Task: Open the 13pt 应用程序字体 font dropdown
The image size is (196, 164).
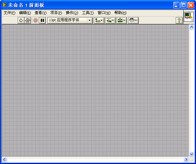Action: (x=70, y=20)
